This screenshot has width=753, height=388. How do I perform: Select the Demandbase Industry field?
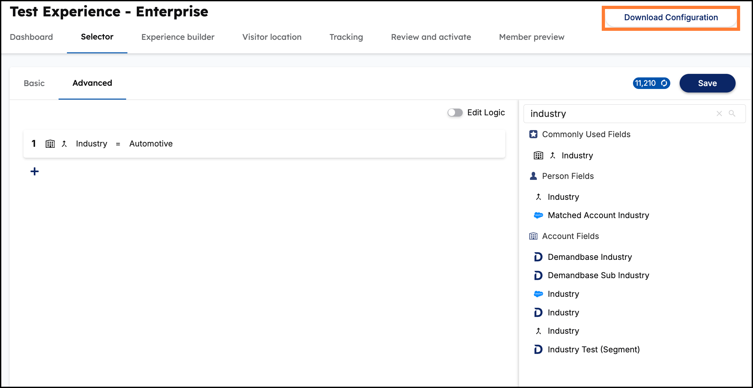tap(590, 257)
